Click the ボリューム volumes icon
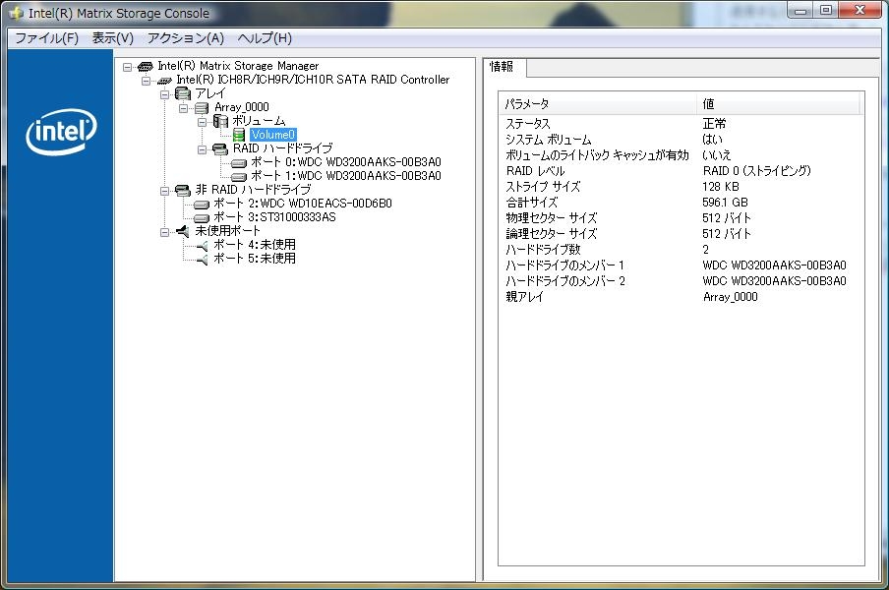This screenshot has height=590, width=889. (x=220, y=121)
